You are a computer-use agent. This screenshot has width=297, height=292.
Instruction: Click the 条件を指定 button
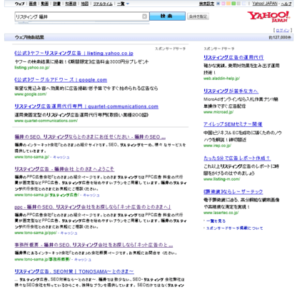coord(198,16)
